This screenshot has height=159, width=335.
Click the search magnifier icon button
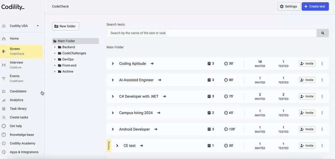tap(322, 33)
